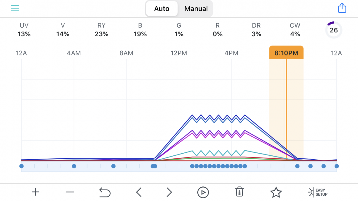Screen dimensions: 358x201
Task: Play schedule preview
Action: coord(203,192)
